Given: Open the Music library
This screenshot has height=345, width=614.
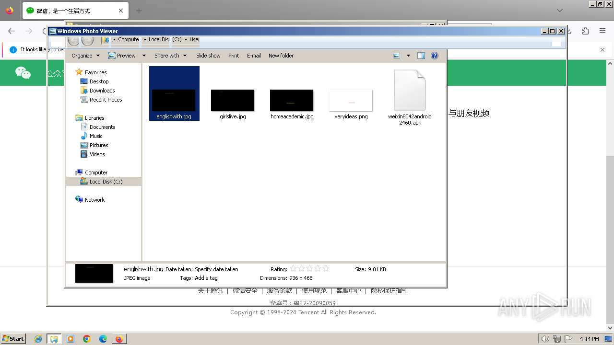Looking at the screenshot, I should click(x=91, y=136).
